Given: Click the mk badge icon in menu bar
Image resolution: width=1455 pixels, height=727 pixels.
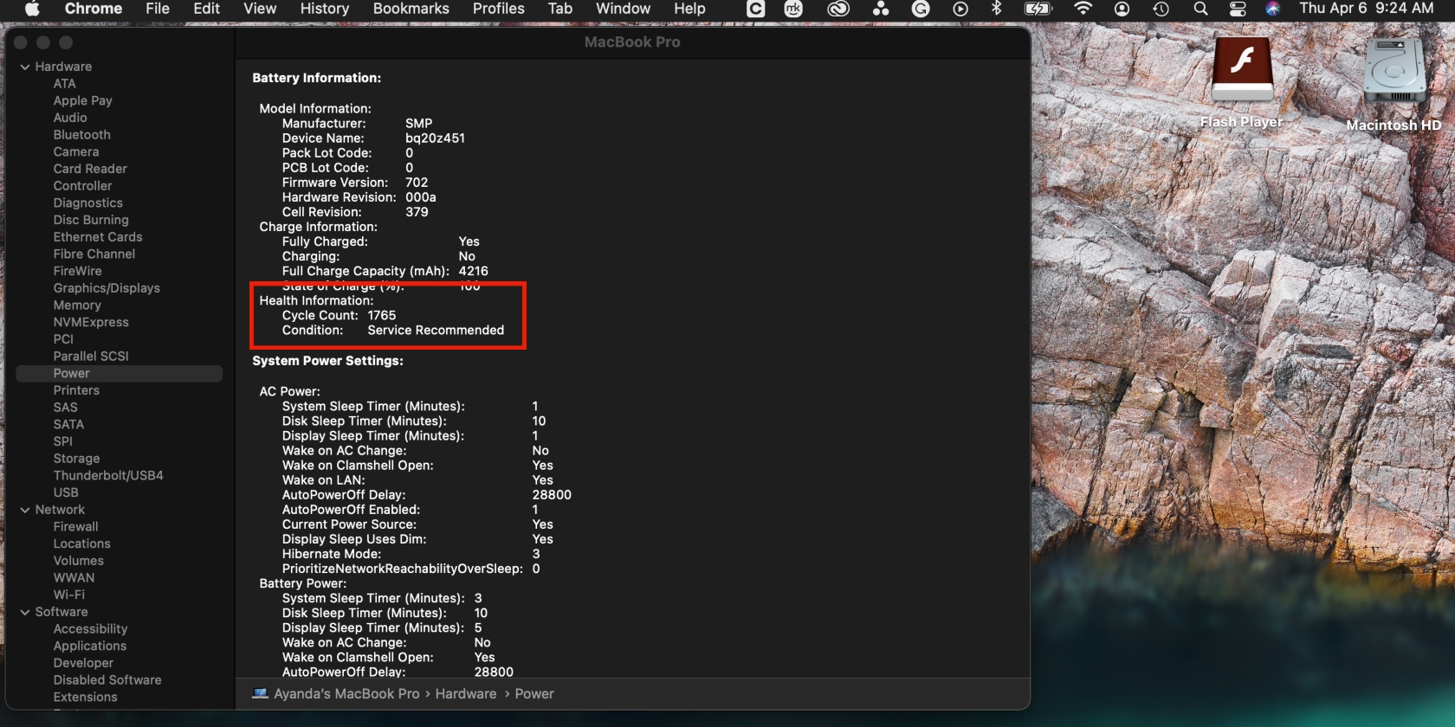Looking at the screenshot, I should [793, 9].
